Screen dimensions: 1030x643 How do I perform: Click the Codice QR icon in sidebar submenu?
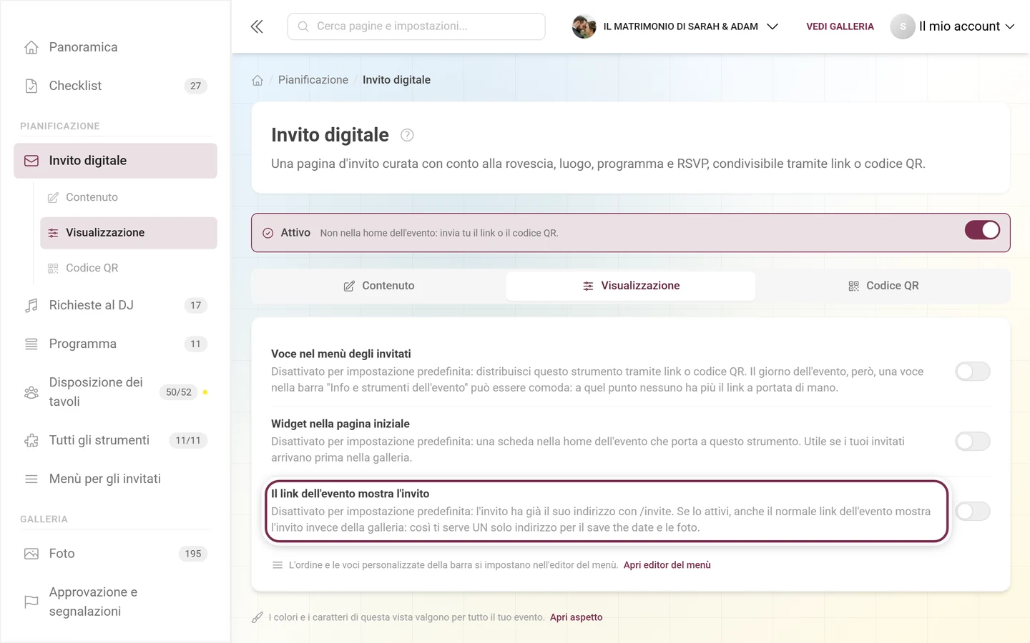click(53, 268)
